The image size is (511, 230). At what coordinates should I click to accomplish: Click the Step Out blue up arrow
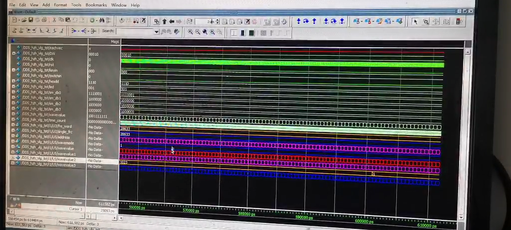point(314,21)
